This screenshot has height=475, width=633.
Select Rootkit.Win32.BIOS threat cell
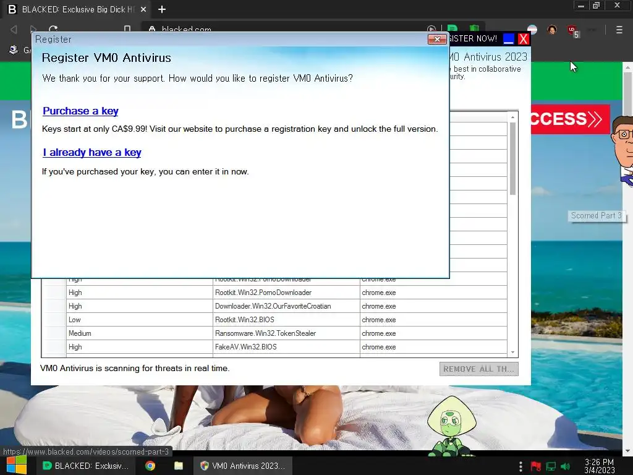point(286,320)
